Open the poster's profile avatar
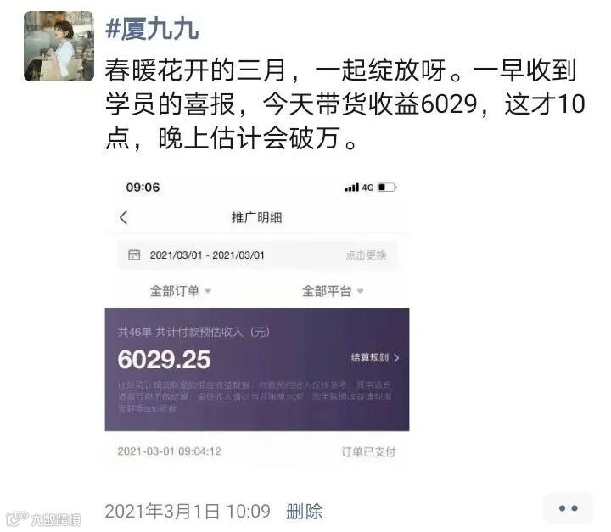The image size is (611, 532). click(x=59, y=46)
